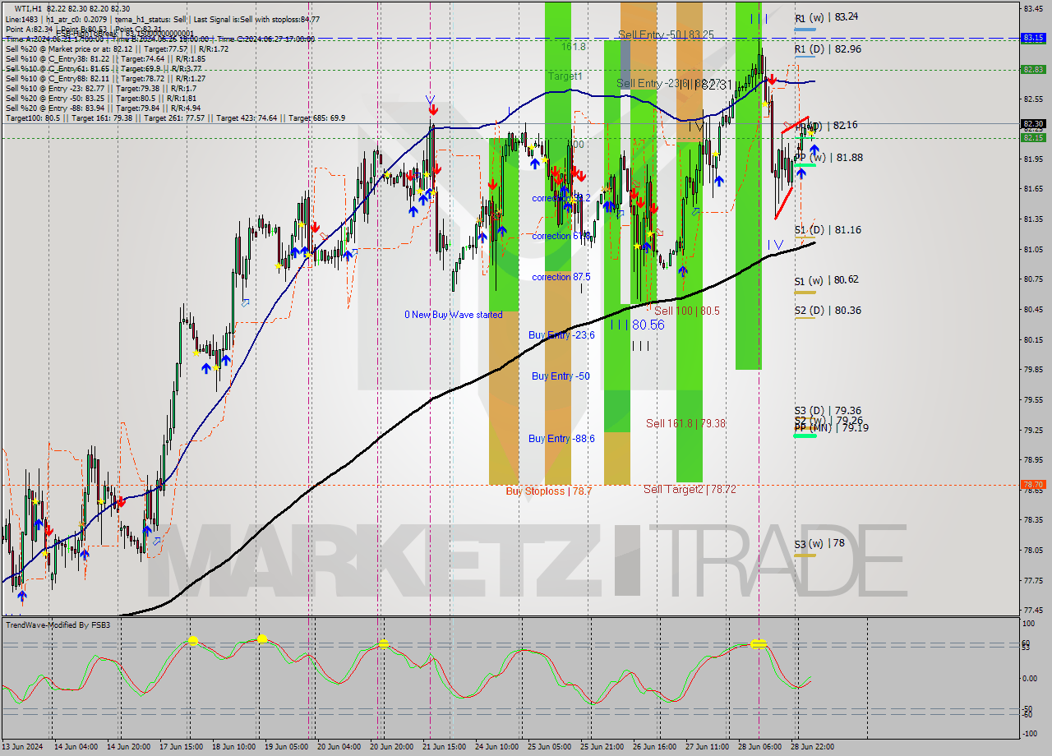This screenshot has height=756, width=1052.
Task: Click the TrendWave 0.00 level value
Action: tap(1031, 679)
